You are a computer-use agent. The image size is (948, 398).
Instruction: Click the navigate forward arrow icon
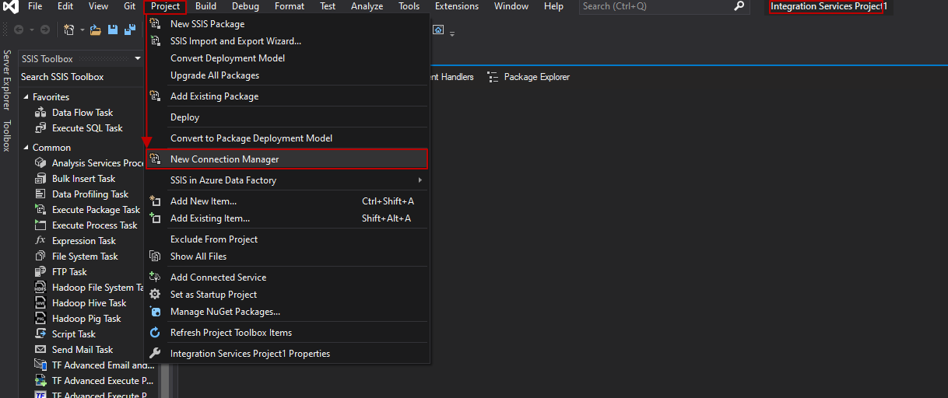tap(45, 30)
